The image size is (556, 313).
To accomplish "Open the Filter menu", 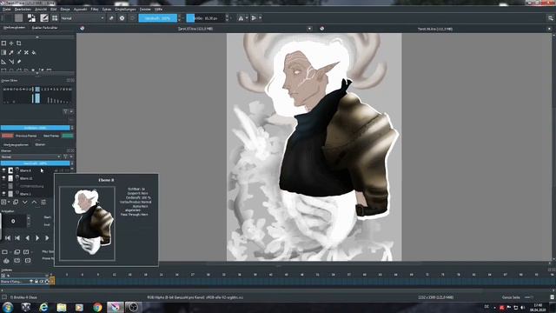I will click(95, 10).
